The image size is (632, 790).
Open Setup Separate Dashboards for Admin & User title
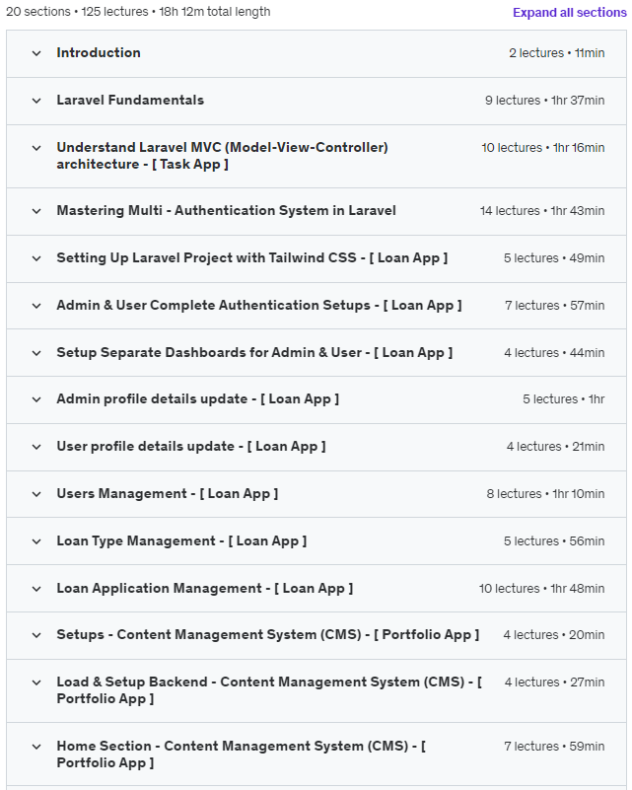click(x=254, y=353)
